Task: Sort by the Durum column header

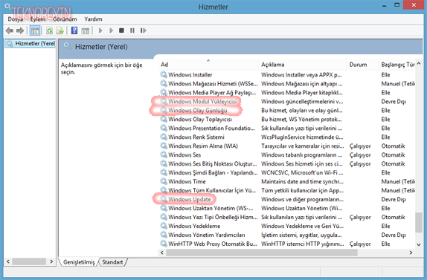Action: coord(362,65)
